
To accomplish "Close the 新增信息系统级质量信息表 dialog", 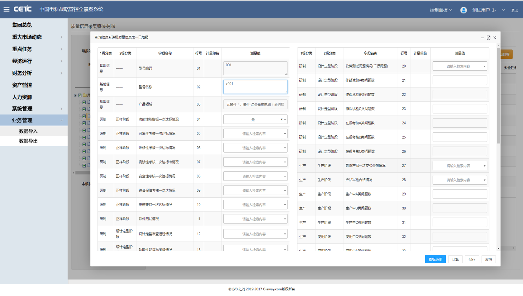I will tap(495, 38).
